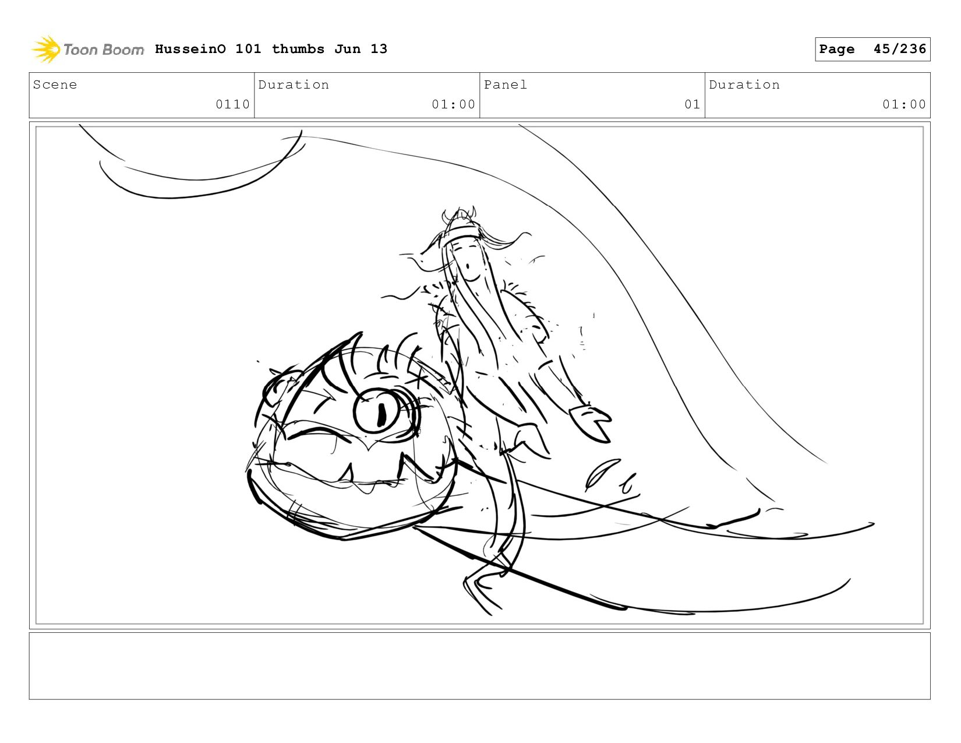The width and height of the screenshot is (961, 743).
Task: Select the 'Scene' label
Action: pos(55,84)
